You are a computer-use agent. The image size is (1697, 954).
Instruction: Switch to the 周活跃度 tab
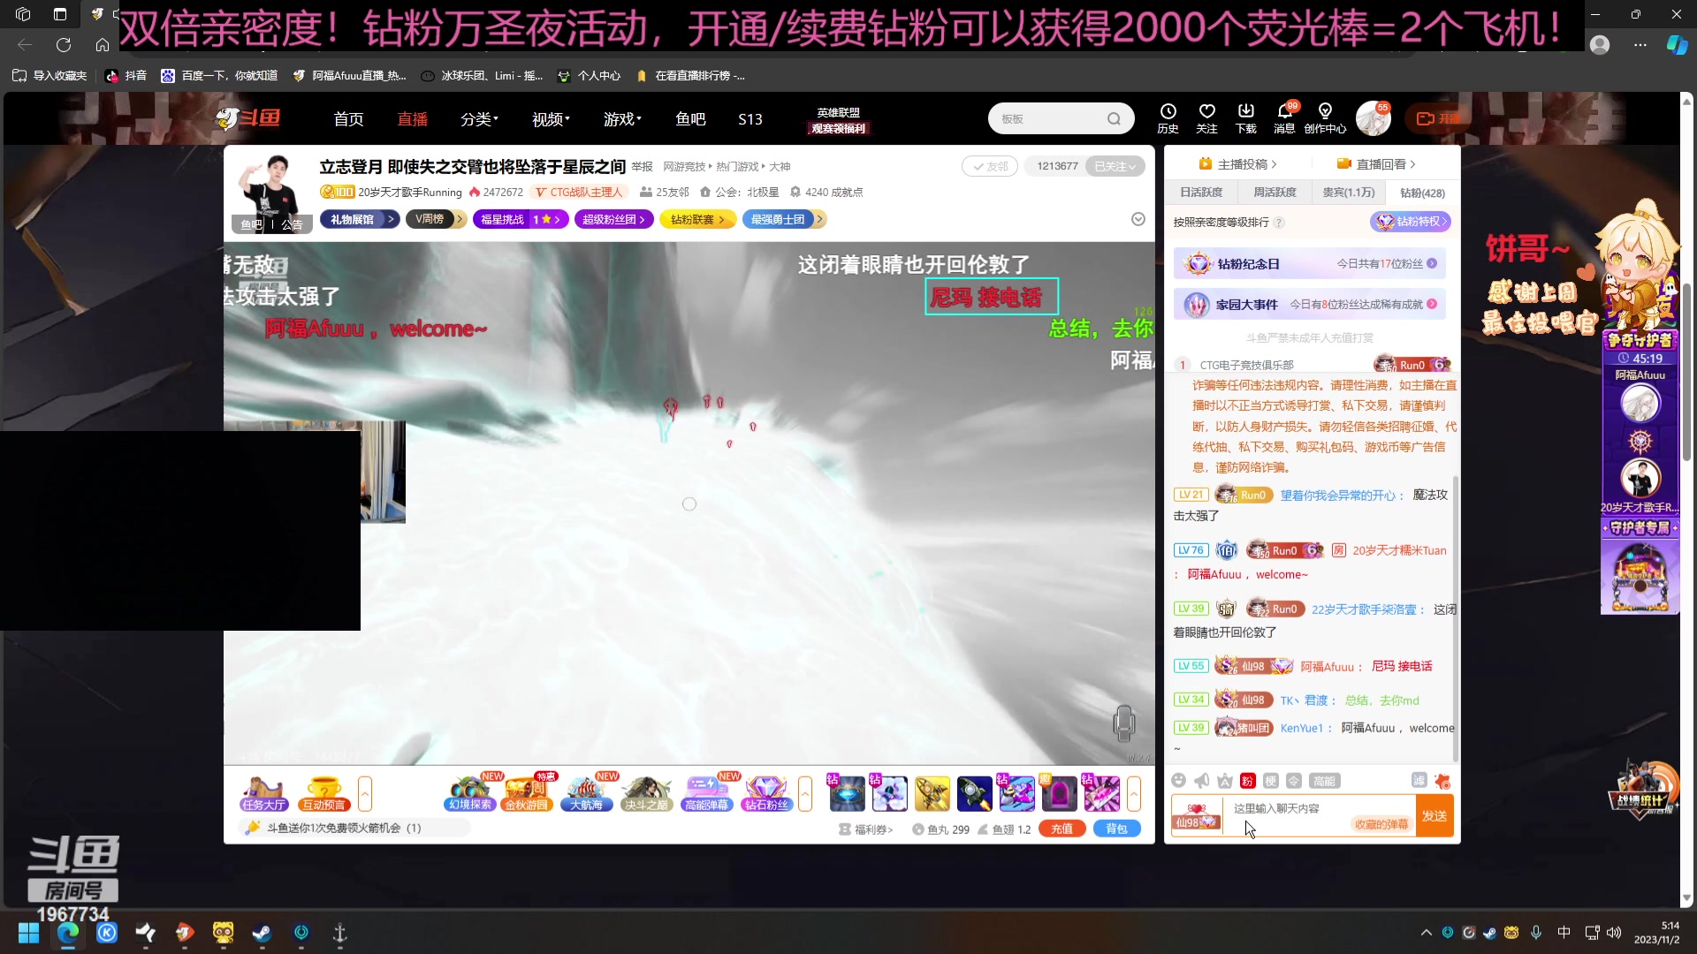point(1275,193)
